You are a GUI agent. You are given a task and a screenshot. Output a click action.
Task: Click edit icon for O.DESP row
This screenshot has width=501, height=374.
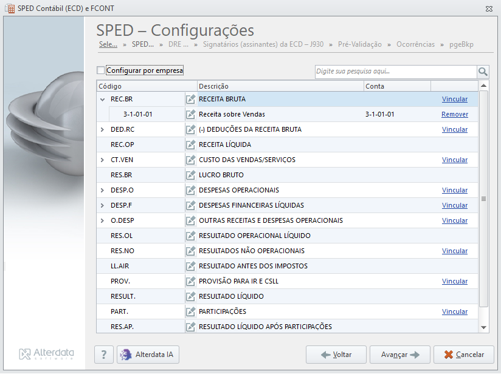[190, 220]
